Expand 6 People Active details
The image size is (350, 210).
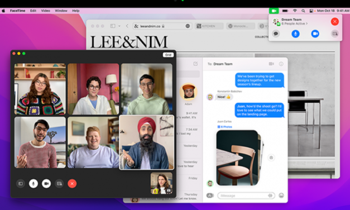pos(294,23)
